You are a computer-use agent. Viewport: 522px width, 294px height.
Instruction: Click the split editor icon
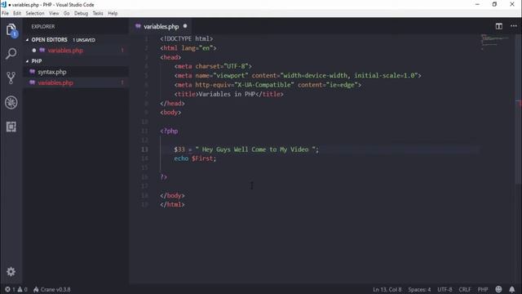(x=498, y=26)
